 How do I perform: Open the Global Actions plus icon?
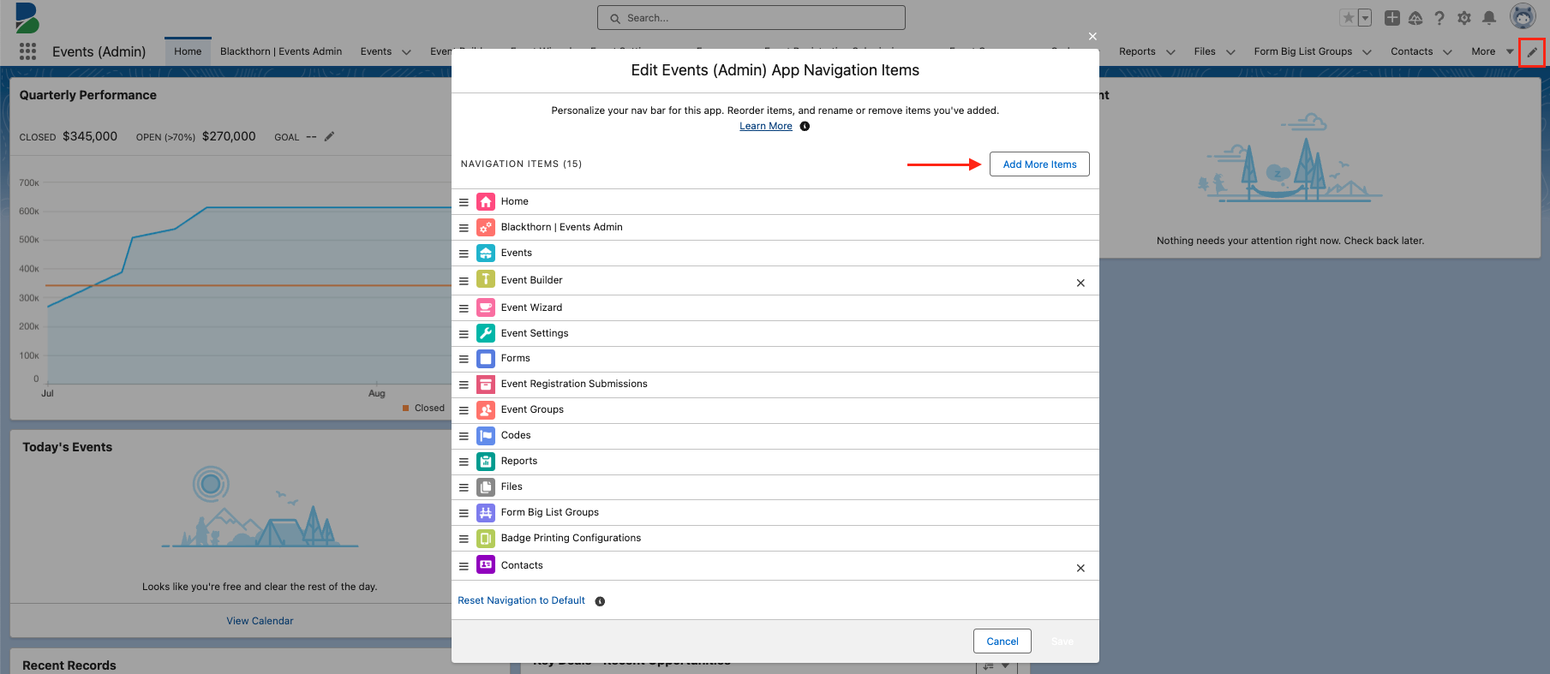coord(1392,18)
